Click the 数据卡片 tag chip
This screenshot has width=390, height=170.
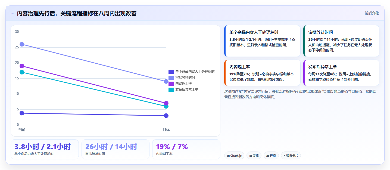(291, 156)
